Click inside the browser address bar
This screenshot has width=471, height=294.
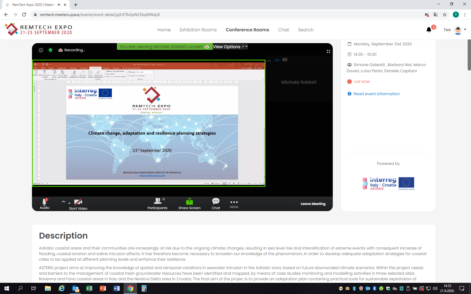[x=112, y=15]
